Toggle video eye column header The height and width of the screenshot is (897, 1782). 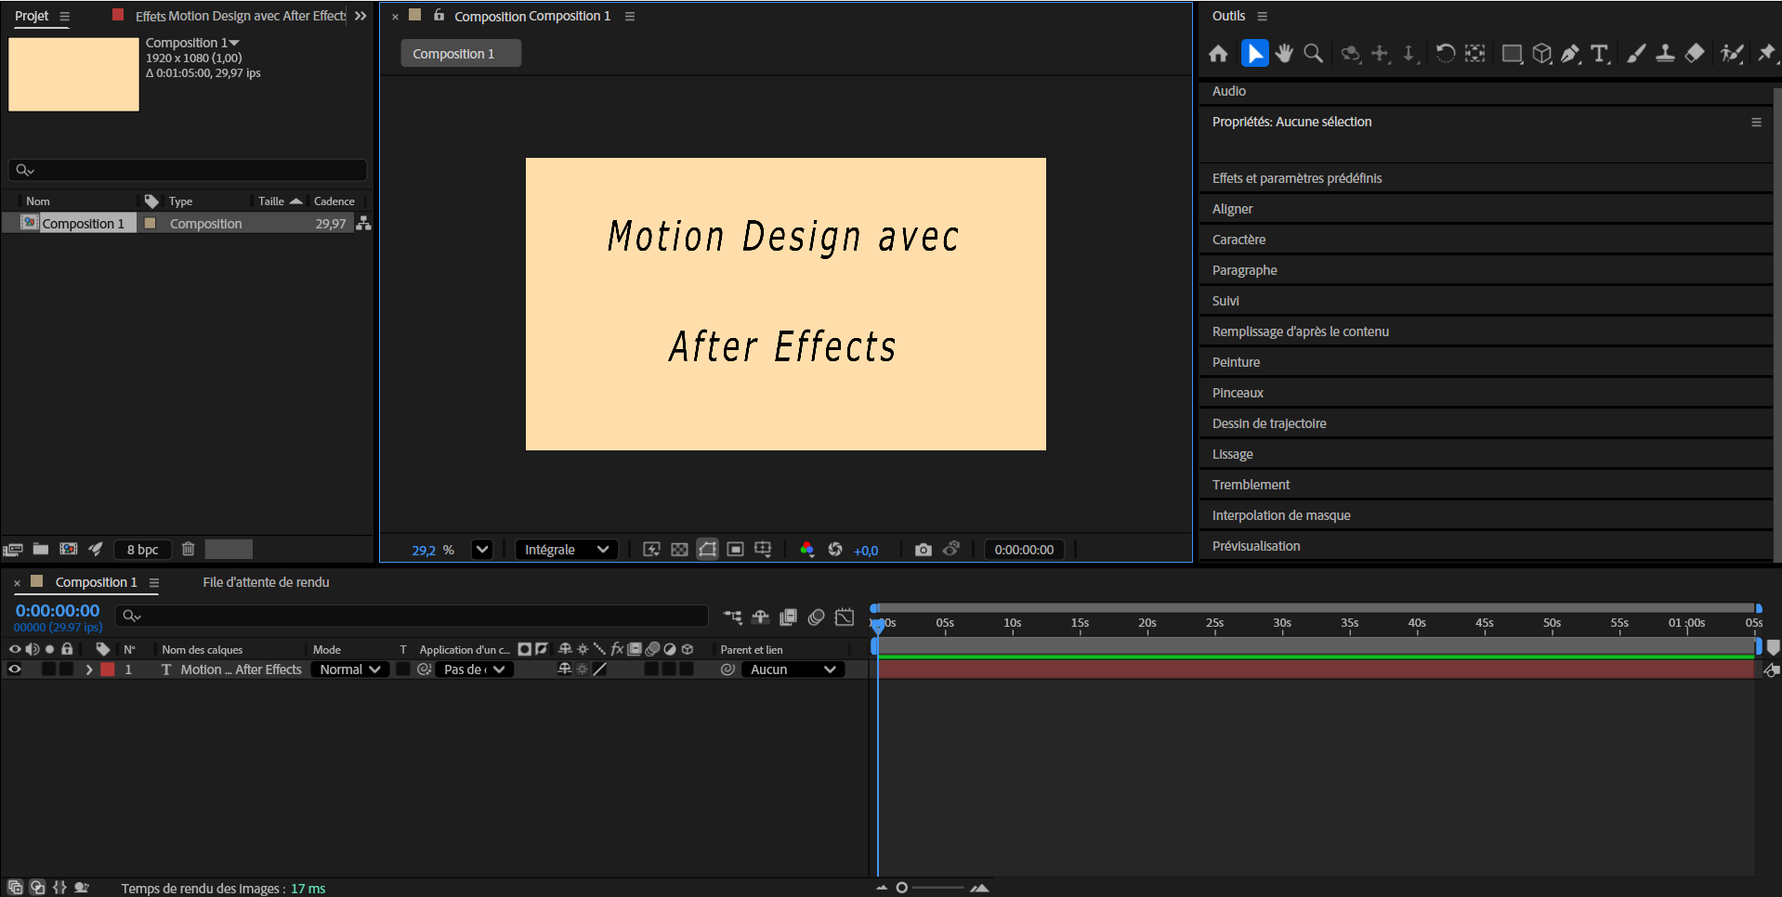click(x=15, y=649)
